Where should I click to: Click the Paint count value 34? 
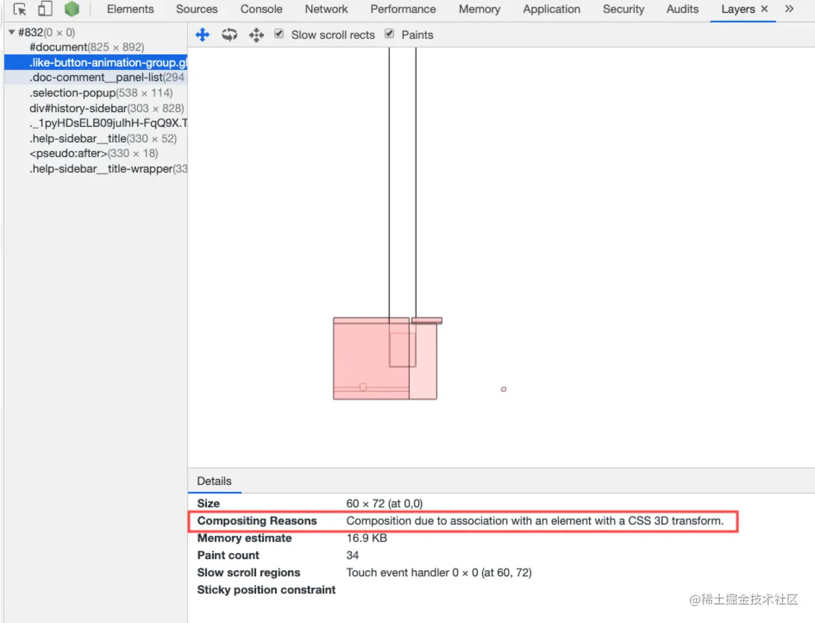pyautogui.click(x=352, y=555)
